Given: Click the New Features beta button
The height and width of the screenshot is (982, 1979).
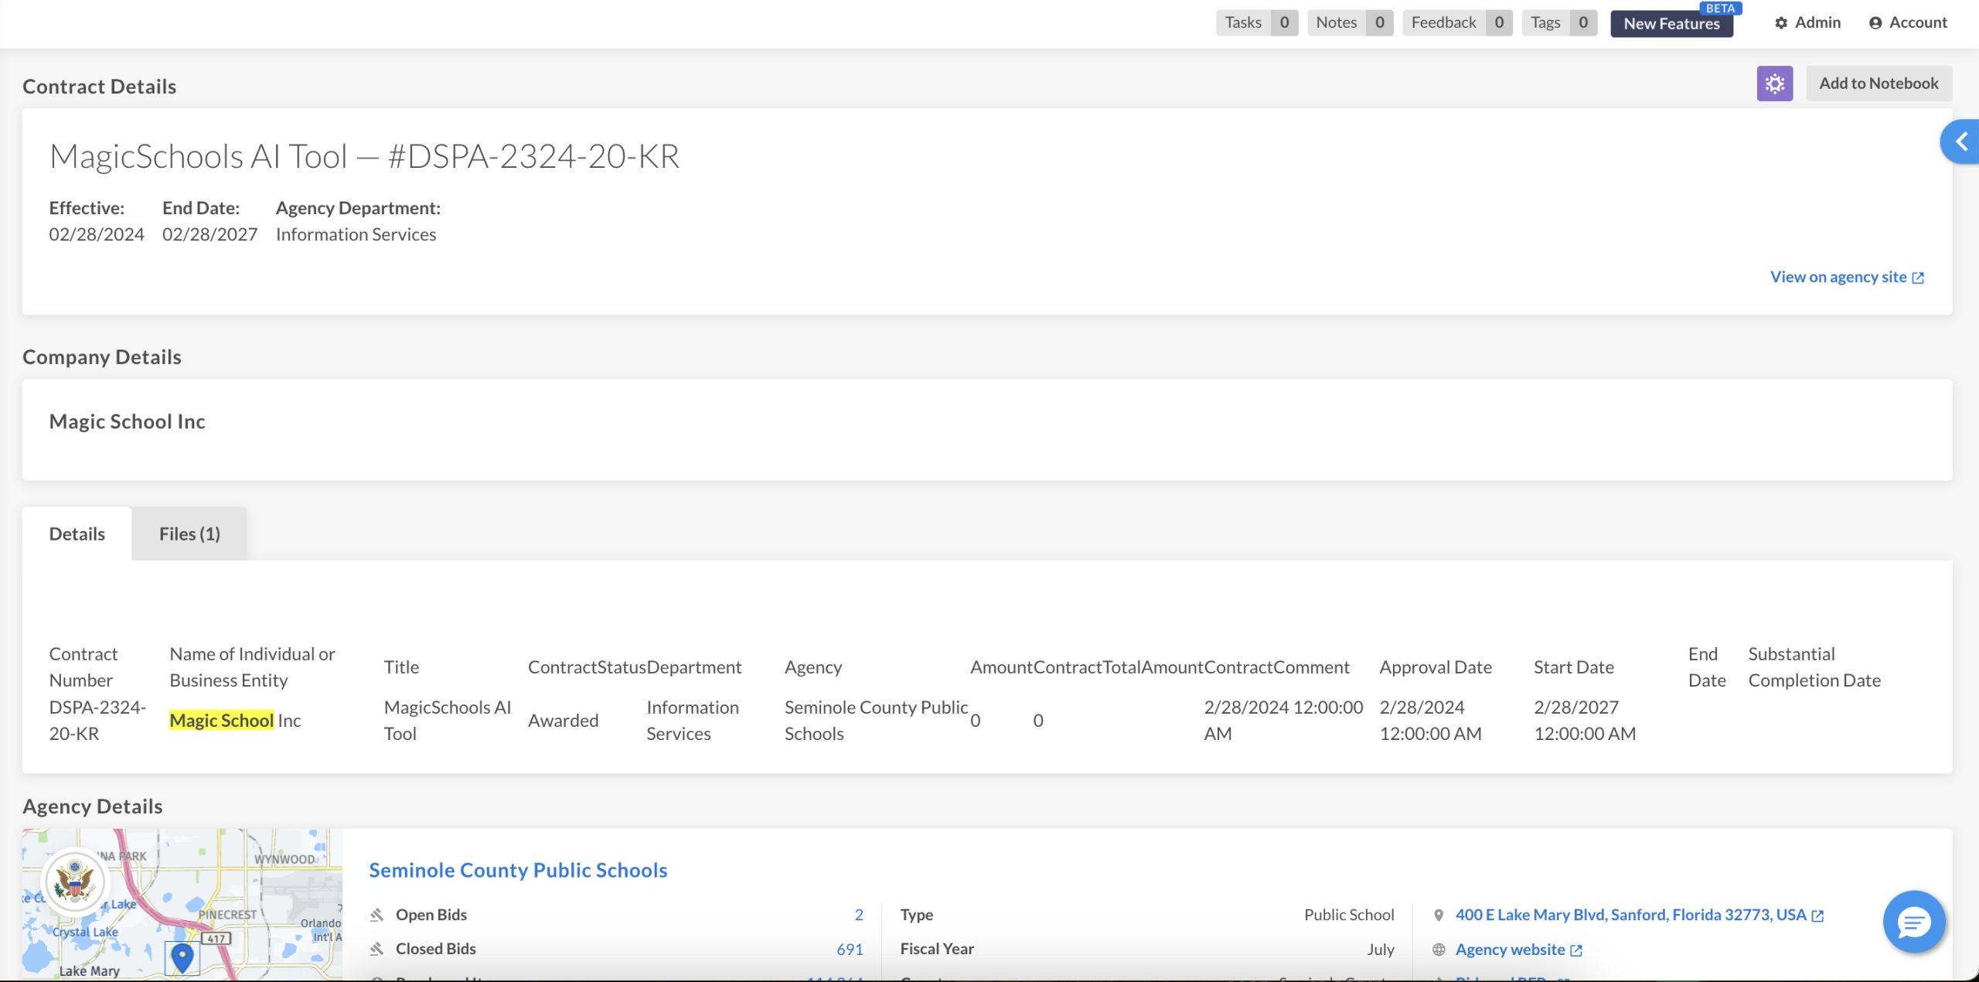Looking at the screenshot, I should click(x=1671, y=24).
